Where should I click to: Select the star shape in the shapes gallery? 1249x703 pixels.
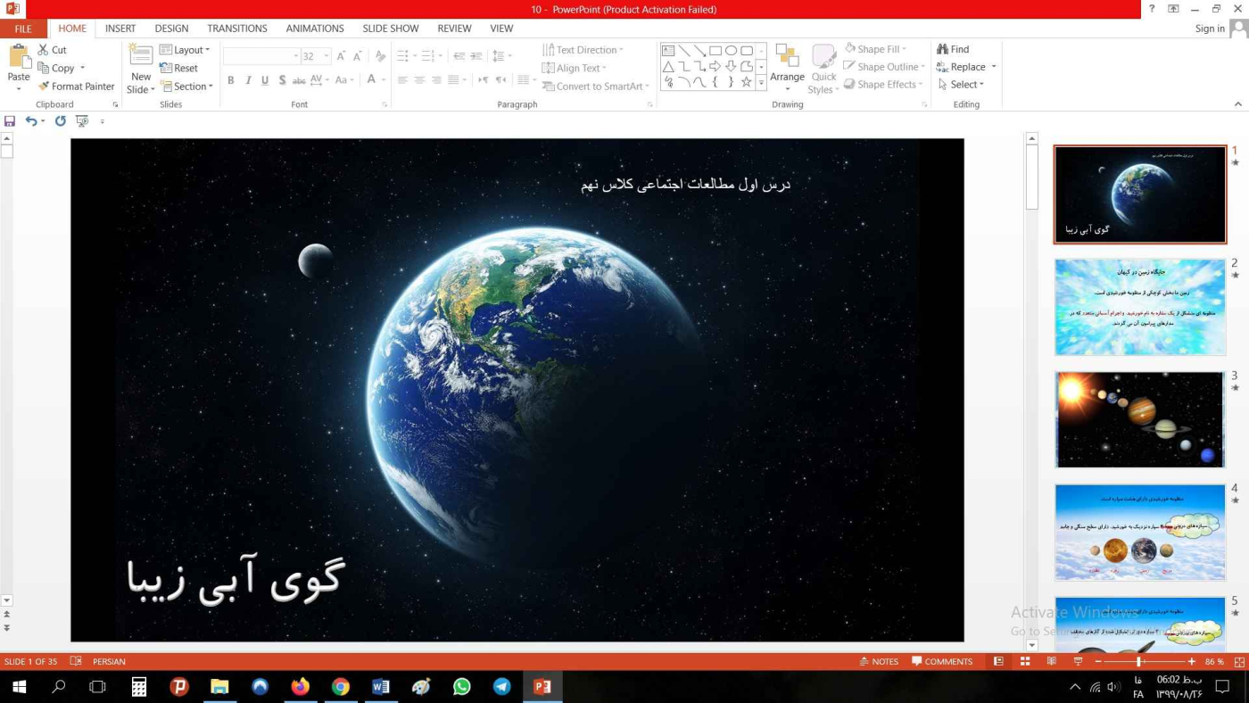(747, 82)
